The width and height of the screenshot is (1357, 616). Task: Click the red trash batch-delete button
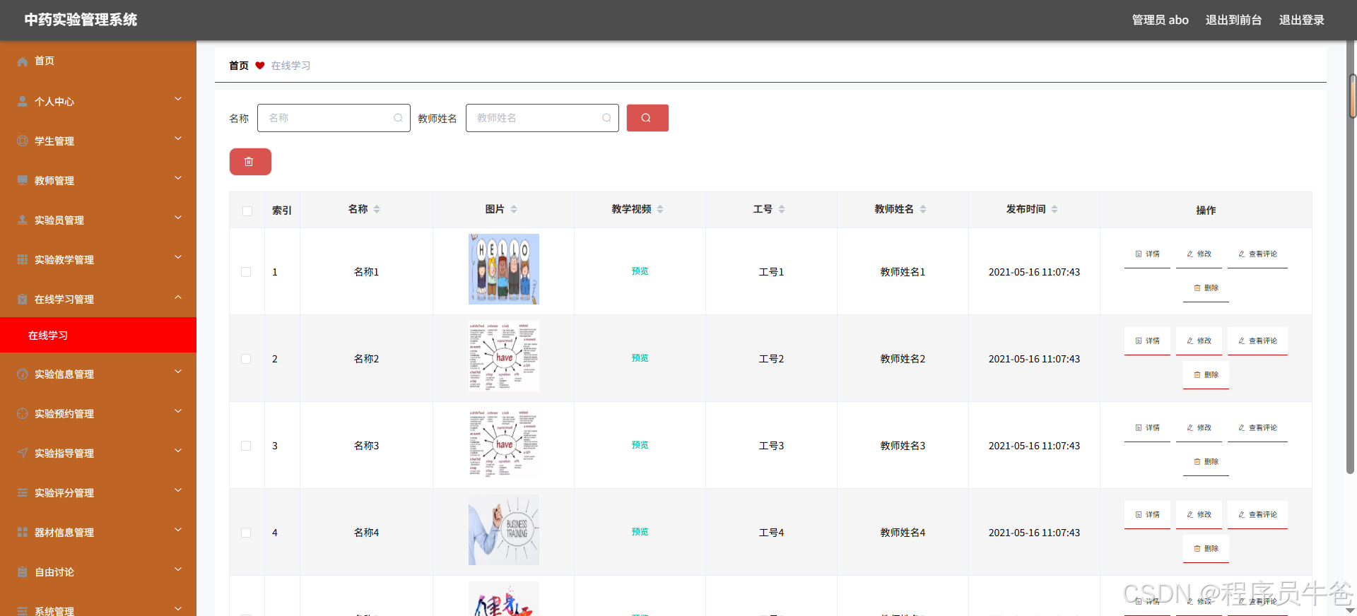pyautogui.click(x=250, y=162)
